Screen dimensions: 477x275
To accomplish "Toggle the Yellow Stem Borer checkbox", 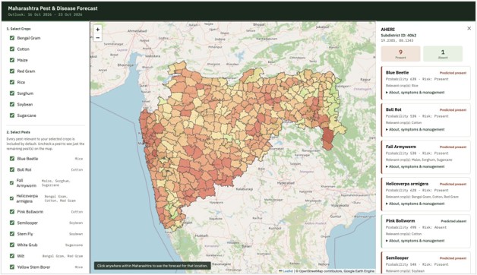I will 12,267.
